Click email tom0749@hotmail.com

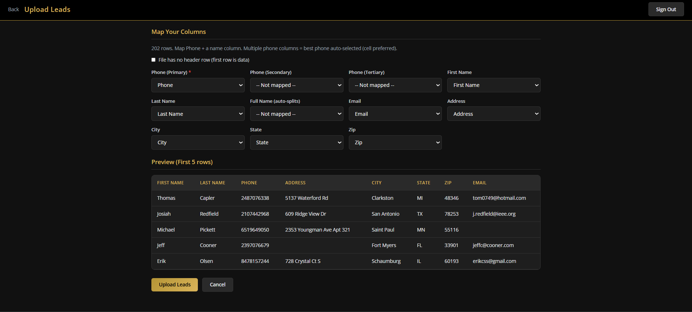[499, 198]
